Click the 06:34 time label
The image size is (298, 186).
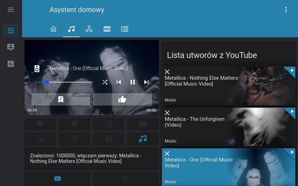pyautogui.click(x=32, y=110)
